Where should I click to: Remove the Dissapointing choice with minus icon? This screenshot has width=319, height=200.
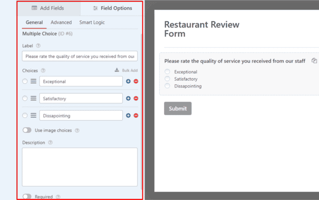click(136, 115)
